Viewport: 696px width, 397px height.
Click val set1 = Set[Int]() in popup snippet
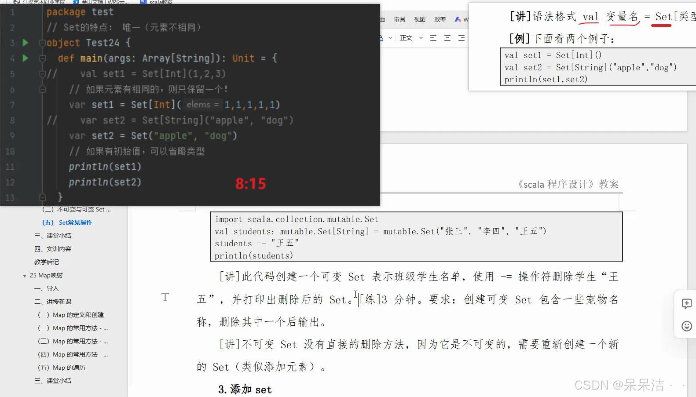click(553, 55)
